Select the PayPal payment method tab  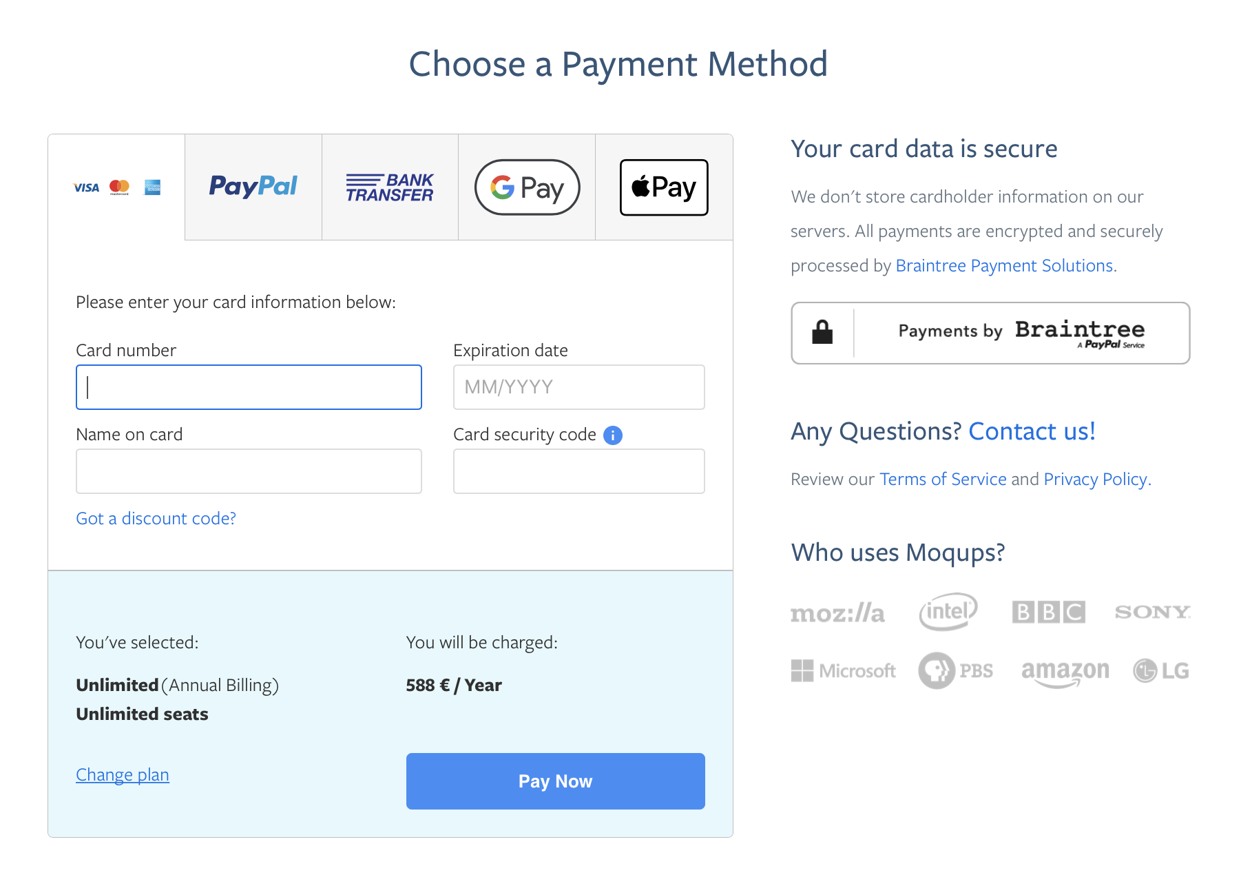point(252,187)
